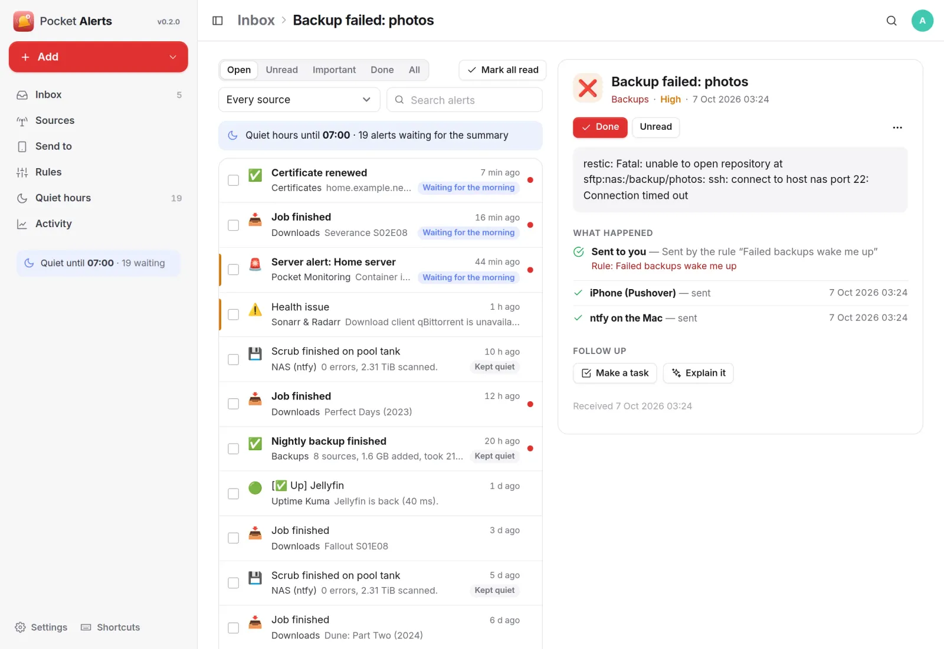Image resolution: width=944 pixels, height=649 pixels.
Task: Select the All tab
Action: point(414,70)
